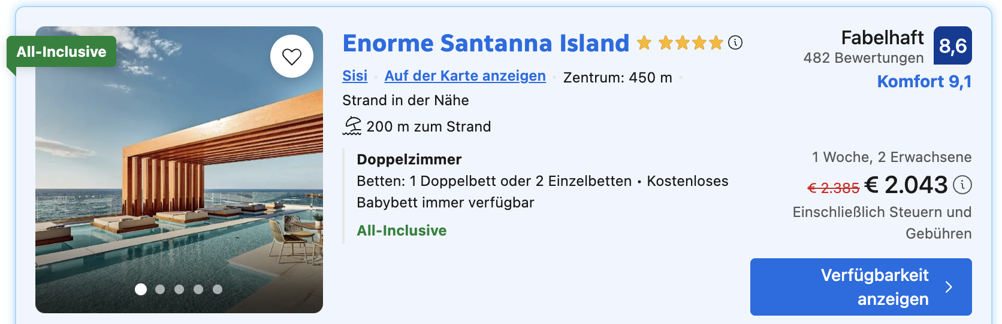This screenshot has width=1002, height=324.
Task: Click the hotel pool photo
Action: click(179, 179)
